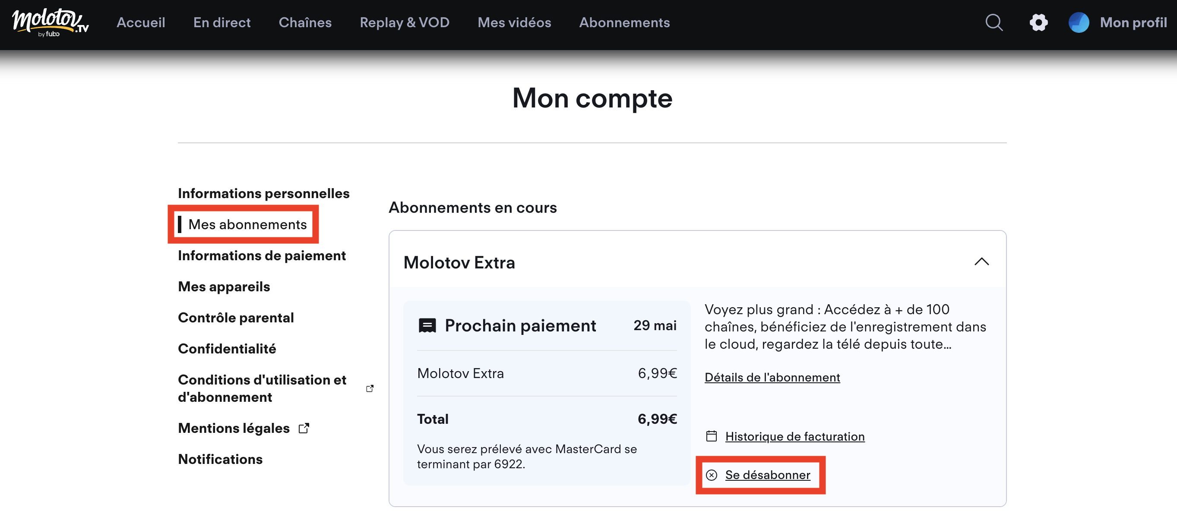
Task: Open Contrôle parental settings
Action: pos(236,318)
